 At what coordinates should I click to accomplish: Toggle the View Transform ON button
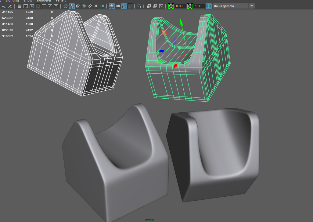[x=209, y=6]
